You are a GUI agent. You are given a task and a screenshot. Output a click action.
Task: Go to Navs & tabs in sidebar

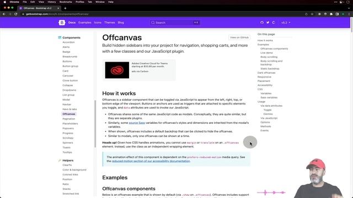click(x=69, y=109)
